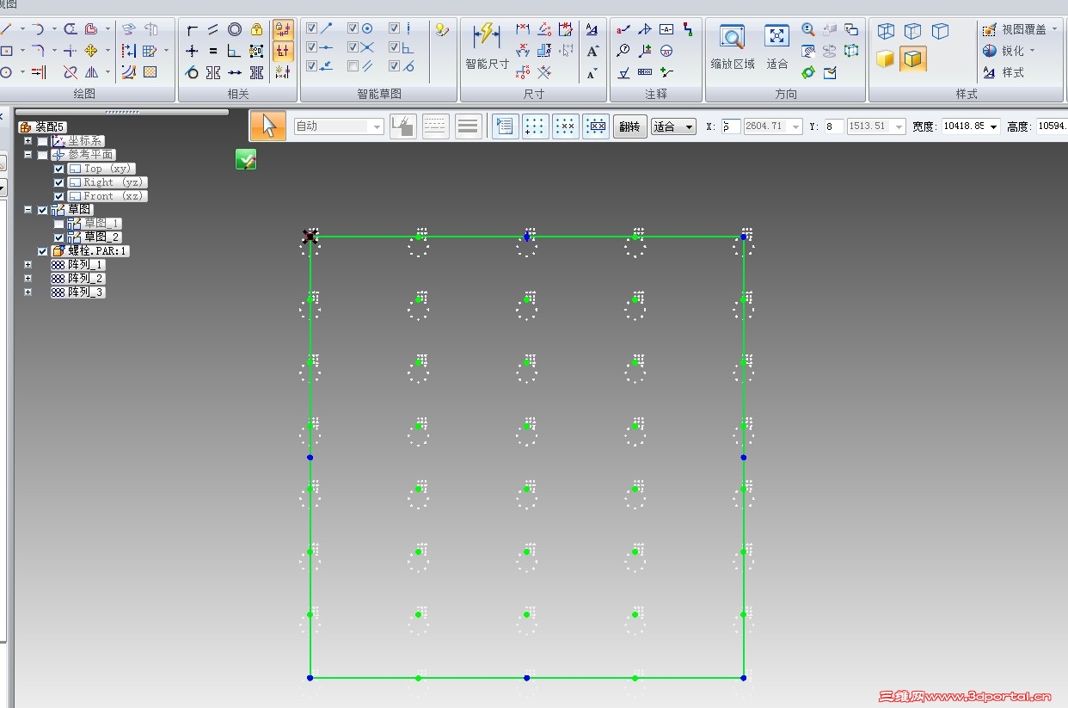Click the top-left pattern reference point marker
The width and height of the screenshot is (1068, 708).
[x=310, y=237]
